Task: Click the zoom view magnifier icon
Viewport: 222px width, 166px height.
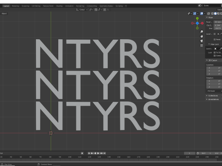Action: click(202, 32)
